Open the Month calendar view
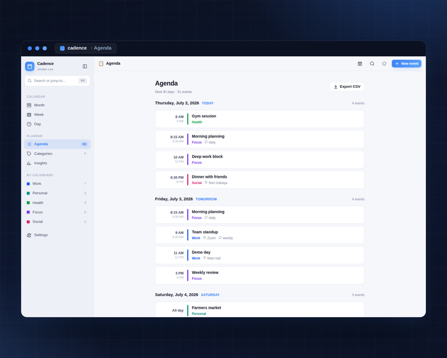Viewport: 447px width, 358px height. pos(58,105)
